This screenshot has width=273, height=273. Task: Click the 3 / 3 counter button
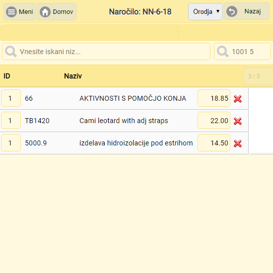[258, 76]
